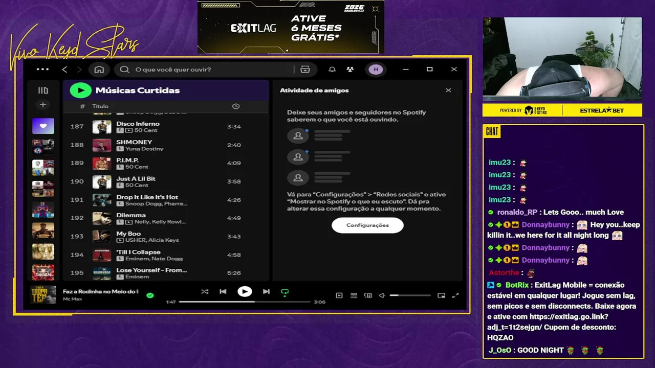Open artist Mc Max in player bar
Image resolution: width=655 pixels, height=368 pixels.
point(73,298)
